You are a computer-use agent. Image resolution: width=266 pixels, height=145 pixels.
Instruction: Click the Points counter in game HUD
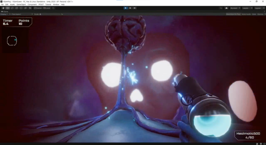tap(24, 22)
